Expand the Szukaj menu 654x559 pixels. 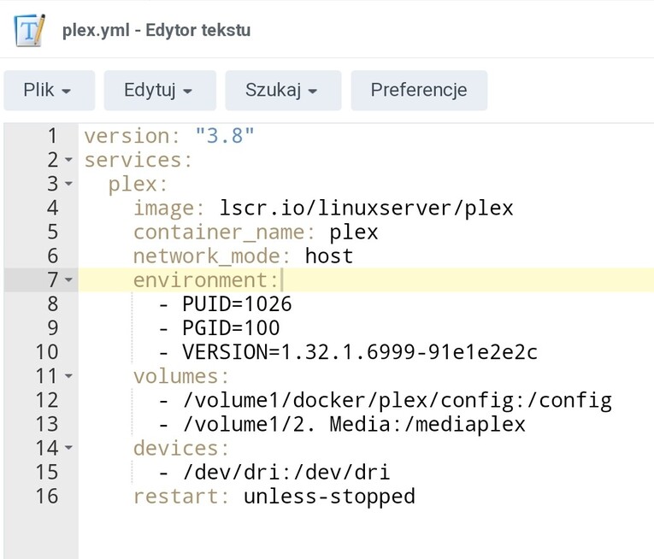click(x=282, y=91)
